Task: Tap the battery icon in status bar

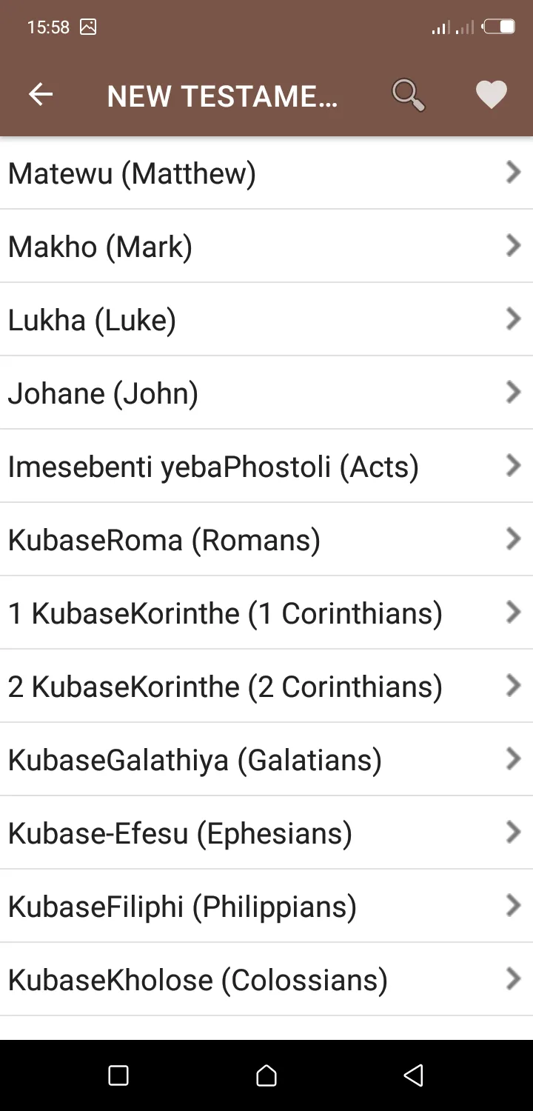Action: coord(498,27)
